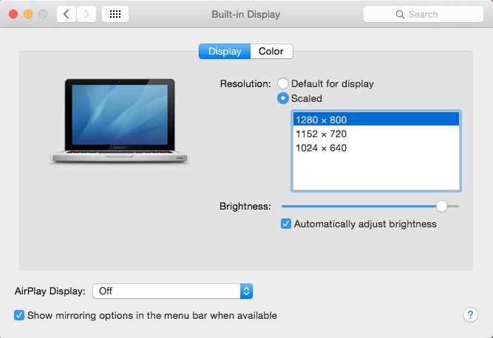Disable Automatically adjust brightness
This screenshot has height=338, width=493.
286,224
